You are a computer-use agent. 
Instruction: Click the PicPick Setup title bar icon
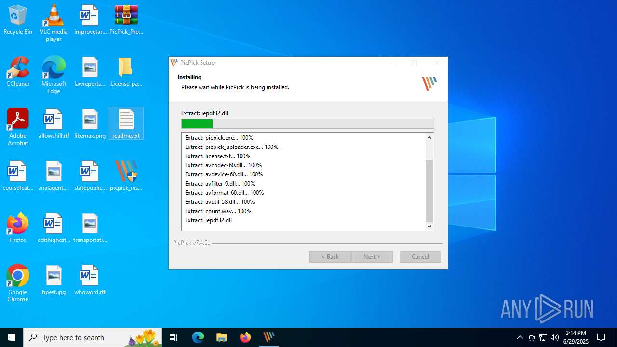point(174,63)
